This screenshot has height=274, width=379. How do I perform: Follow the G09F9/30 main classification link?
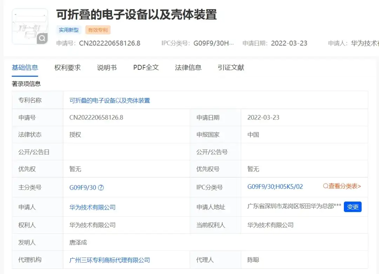(83, 187)
